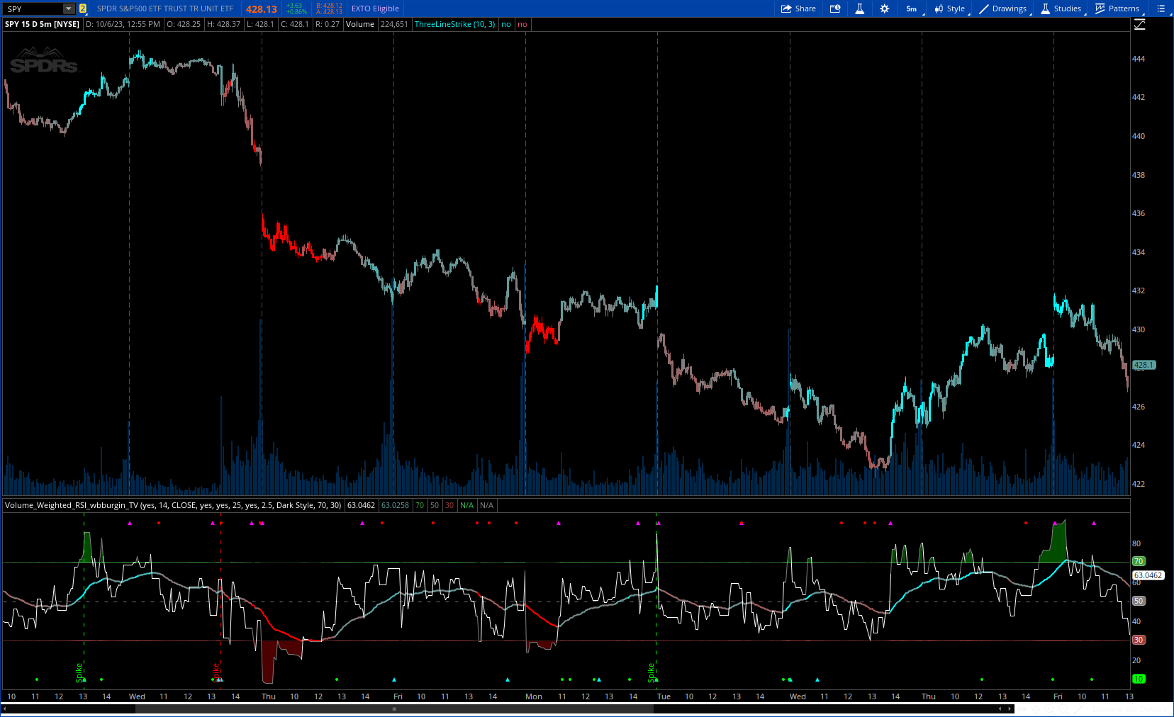
Task: Open the Drawings menu
Action: point(1003,9)
